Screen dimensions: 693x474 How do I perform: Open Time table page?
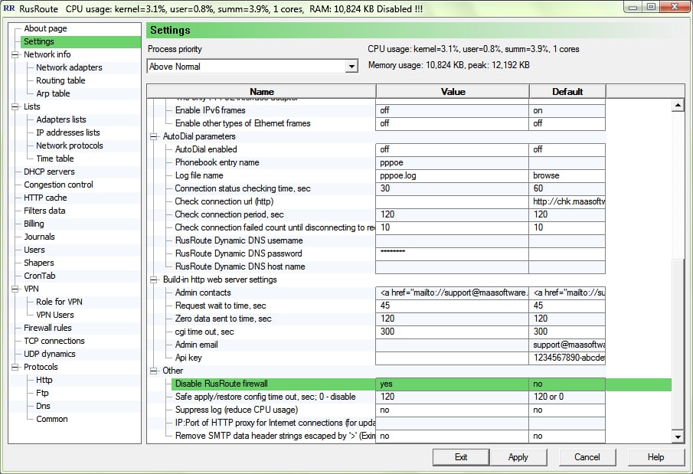[55, 159]
